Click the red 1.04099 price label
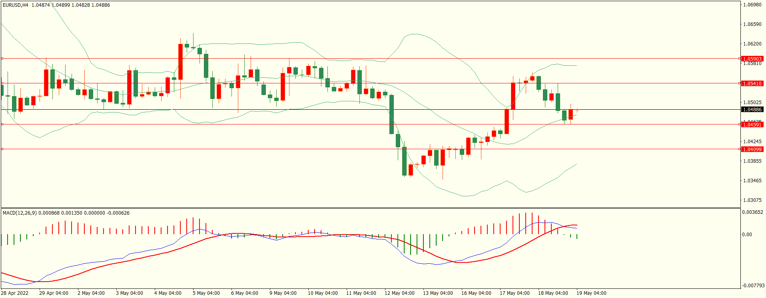This screenshot has width=766, height=298. pos(752,149)
